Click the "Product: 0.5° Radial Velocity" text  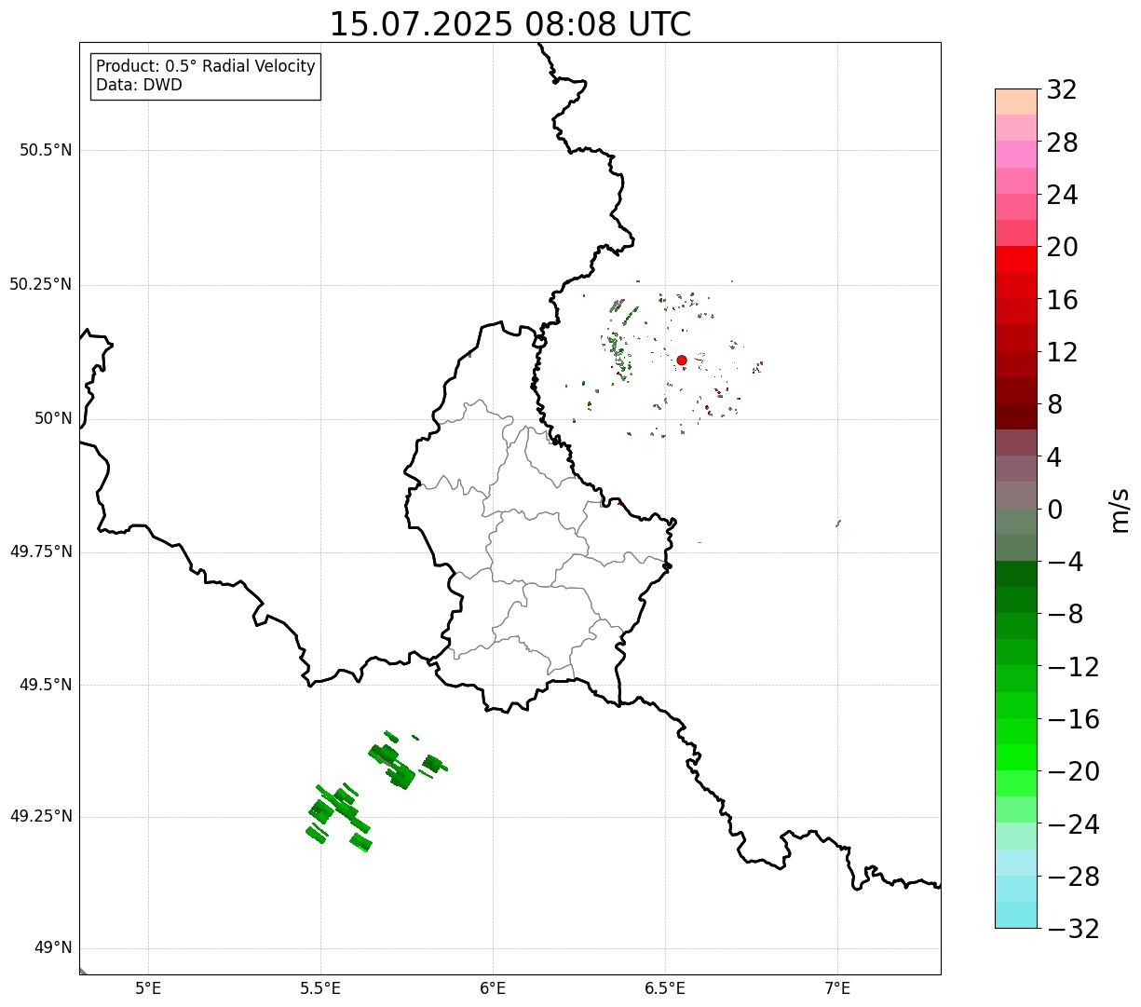(x=206, y=67)
